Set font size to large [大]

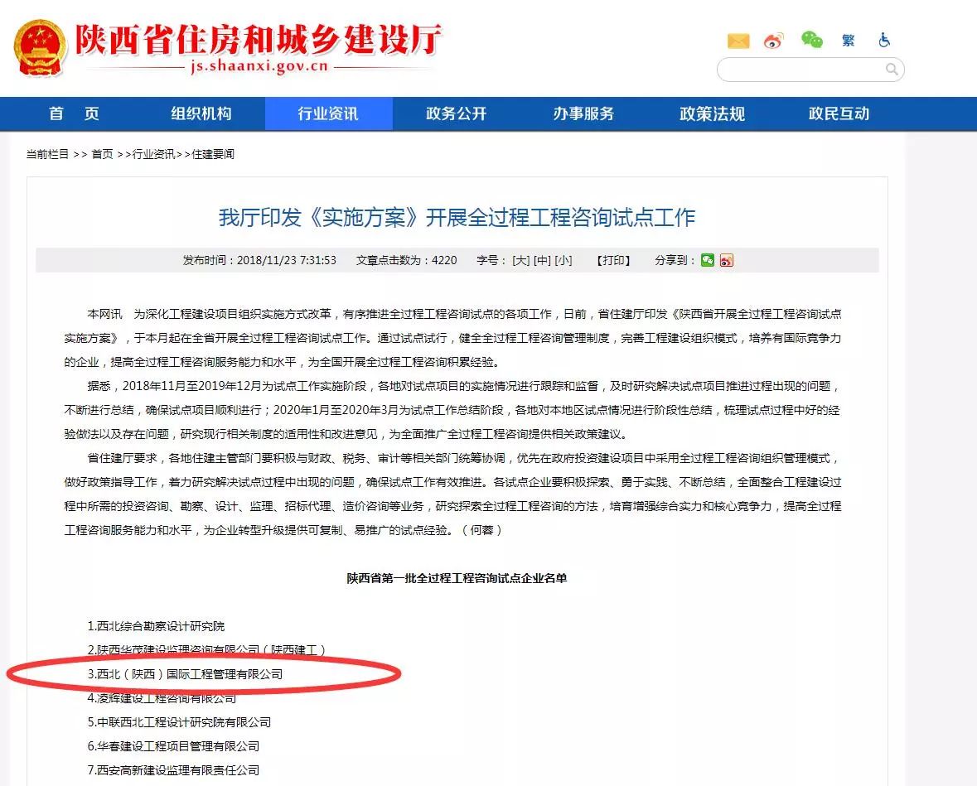520,260
